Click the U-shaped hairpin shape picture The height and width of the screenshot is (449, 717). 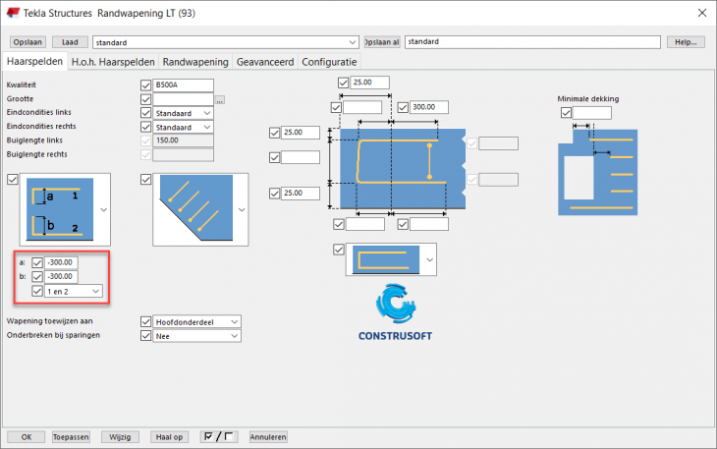[386, 259]
